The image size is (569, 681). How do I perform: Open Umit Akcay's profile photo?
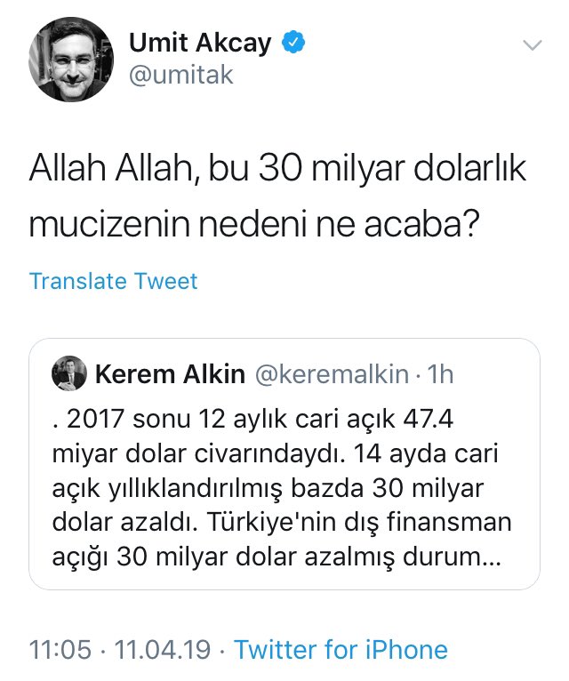pos(71,60)
